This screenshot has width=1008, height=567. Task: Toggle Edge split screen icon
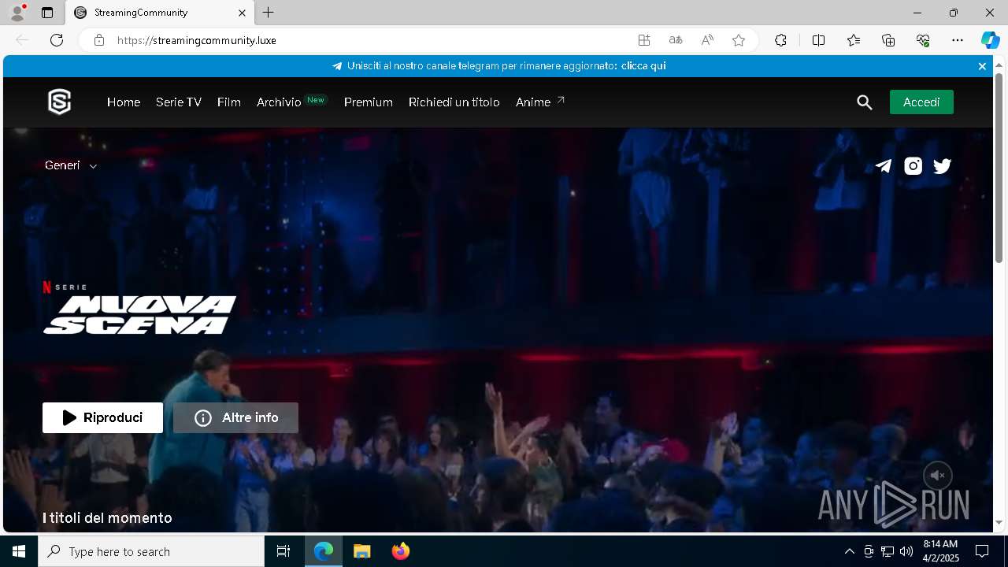[x=818, y=40]
